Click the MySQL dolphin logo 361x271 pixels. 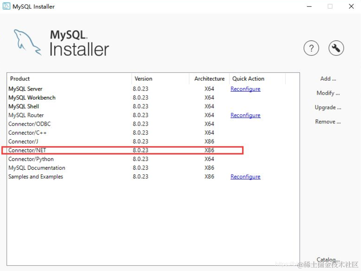point(27,42)
